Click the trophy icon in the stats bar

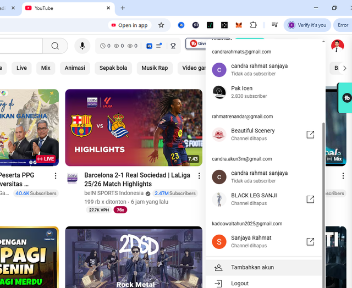[x=173, y=46]
